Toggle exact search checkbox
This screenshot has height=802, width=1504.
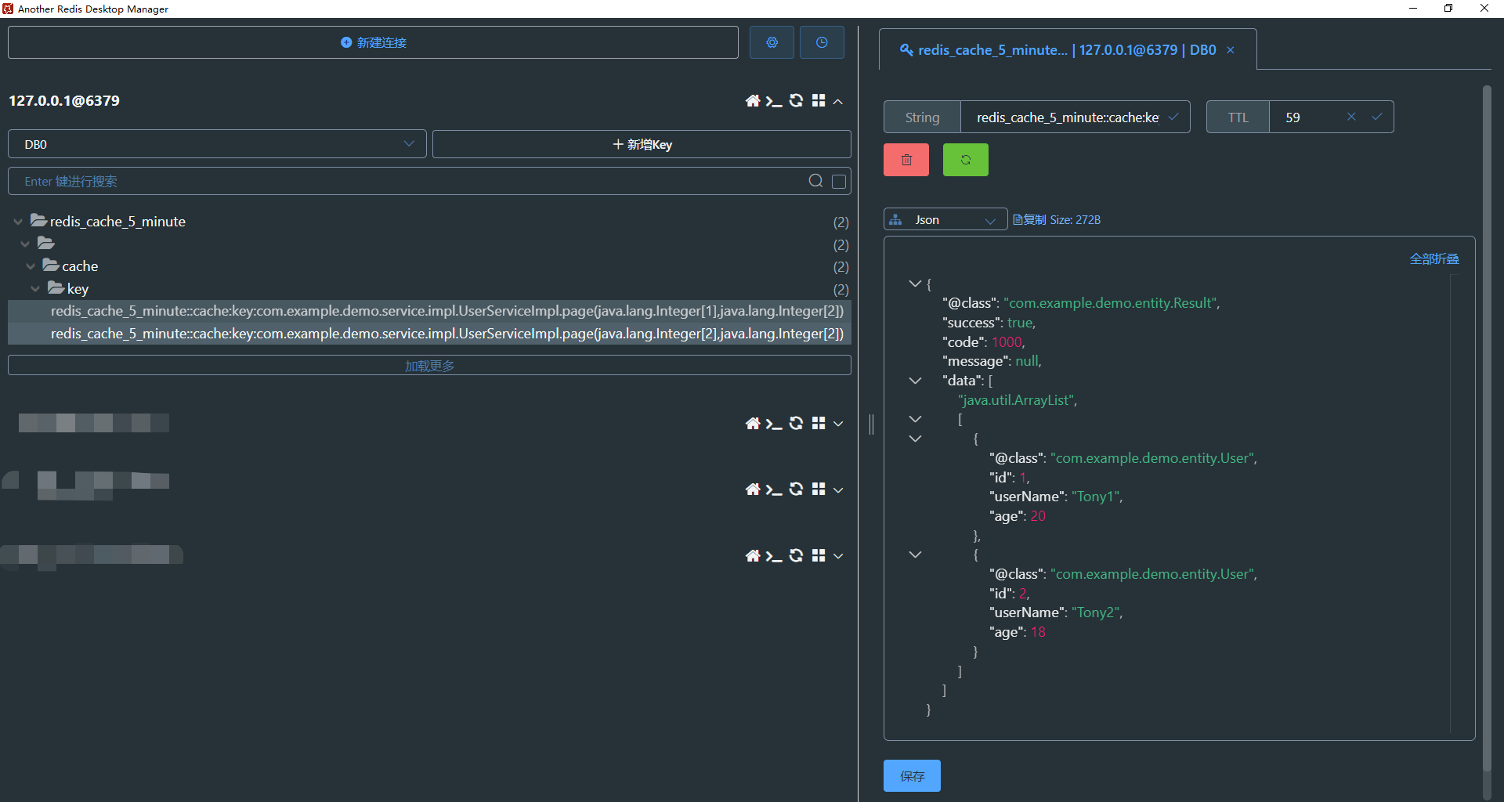pyautogui.click(x=839, y=182)
